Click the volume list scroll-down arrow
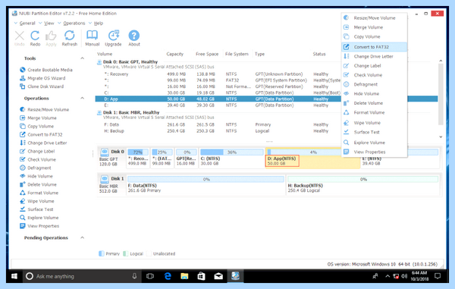This screenshot has height=289, width=455. [441, 137]
